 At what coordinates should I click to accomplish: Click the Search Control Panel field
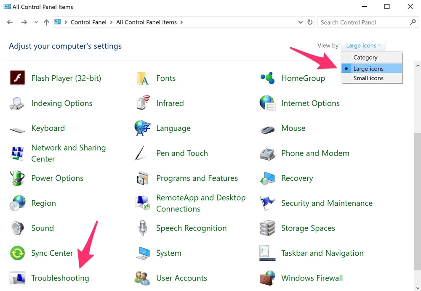[x=364, y=22]
